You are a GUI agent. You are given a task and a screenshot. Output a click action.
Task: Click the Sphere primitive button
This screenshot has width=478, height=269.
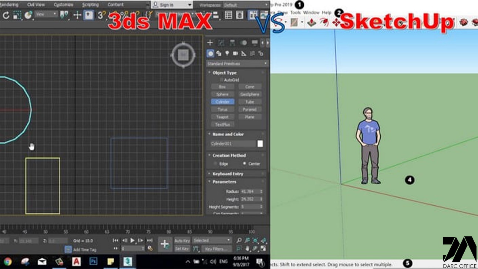[222, 94]
